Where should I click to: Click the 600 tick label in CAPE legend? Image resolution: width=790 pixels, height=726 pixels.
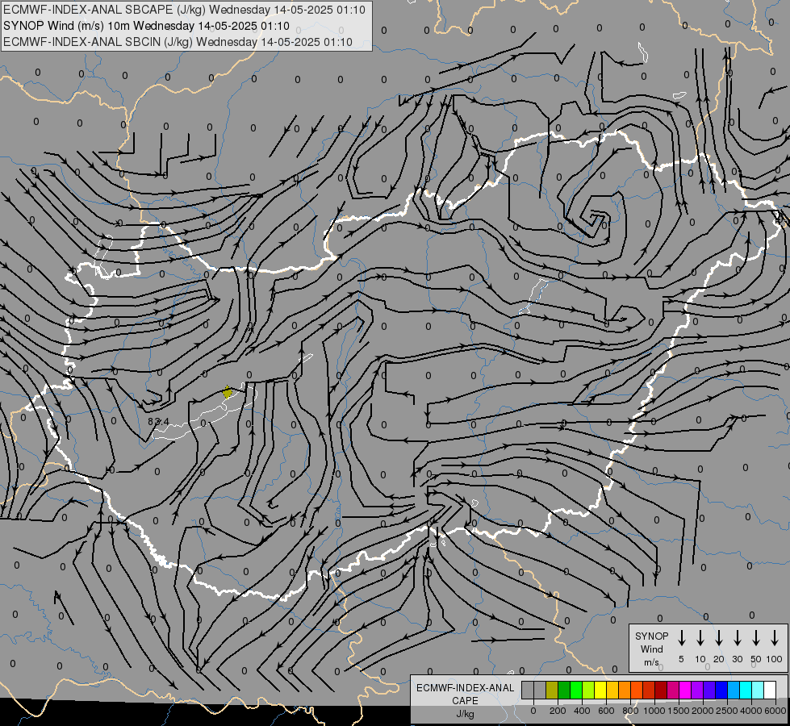[x=606, y=711]
